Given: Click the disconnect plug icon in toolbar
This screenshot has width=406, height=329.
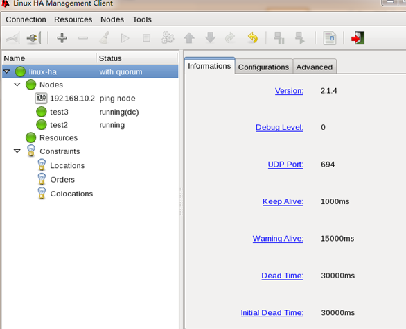Looking at the screenshot, I should click(34, 38).
